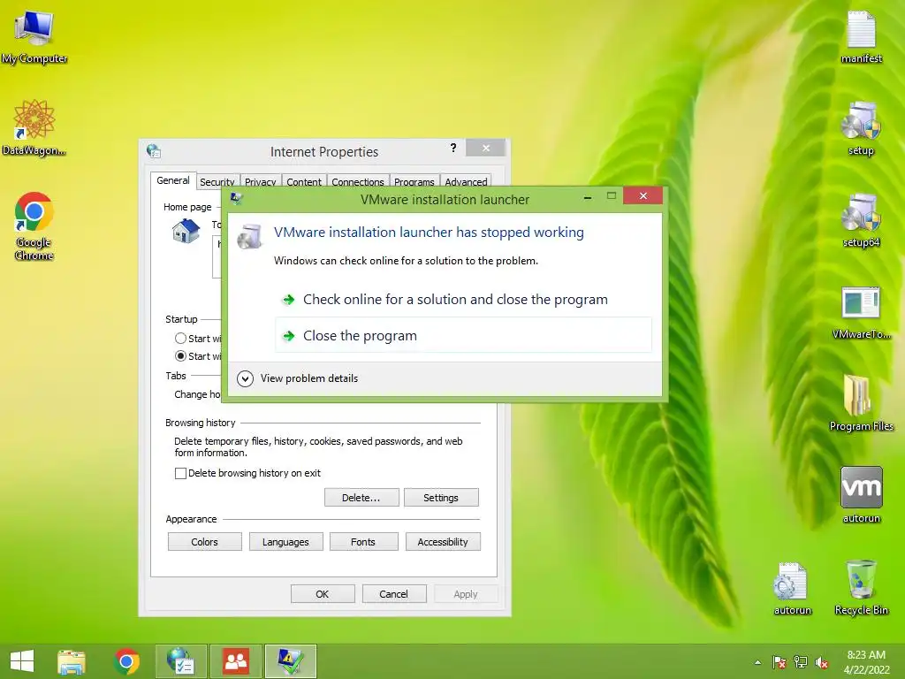Open the Windows Start button
This screenshot has height=679, width=905.
click(x=22, y=660)
